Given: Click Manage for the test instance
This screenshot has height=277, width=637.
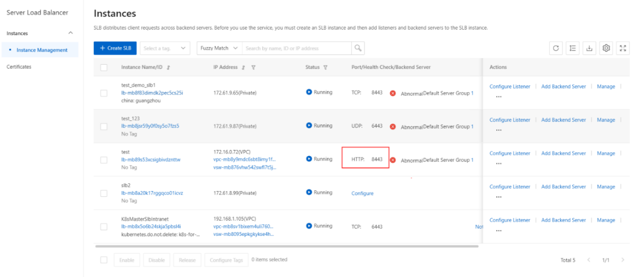Looking at the screenshot, I should (x=606, y=153).
